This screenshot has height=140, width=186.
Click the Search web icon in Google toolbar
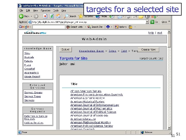click(x=68, y=27)
